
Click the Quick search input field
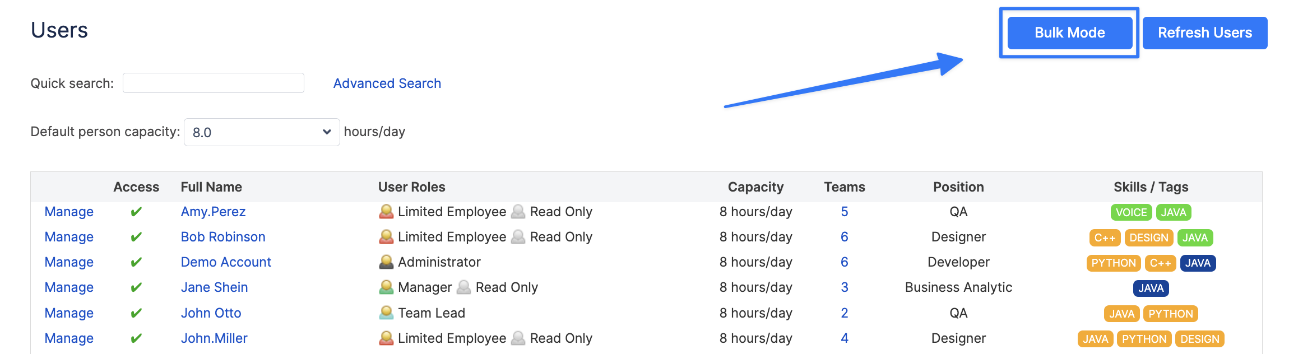(x=214, y=83)
